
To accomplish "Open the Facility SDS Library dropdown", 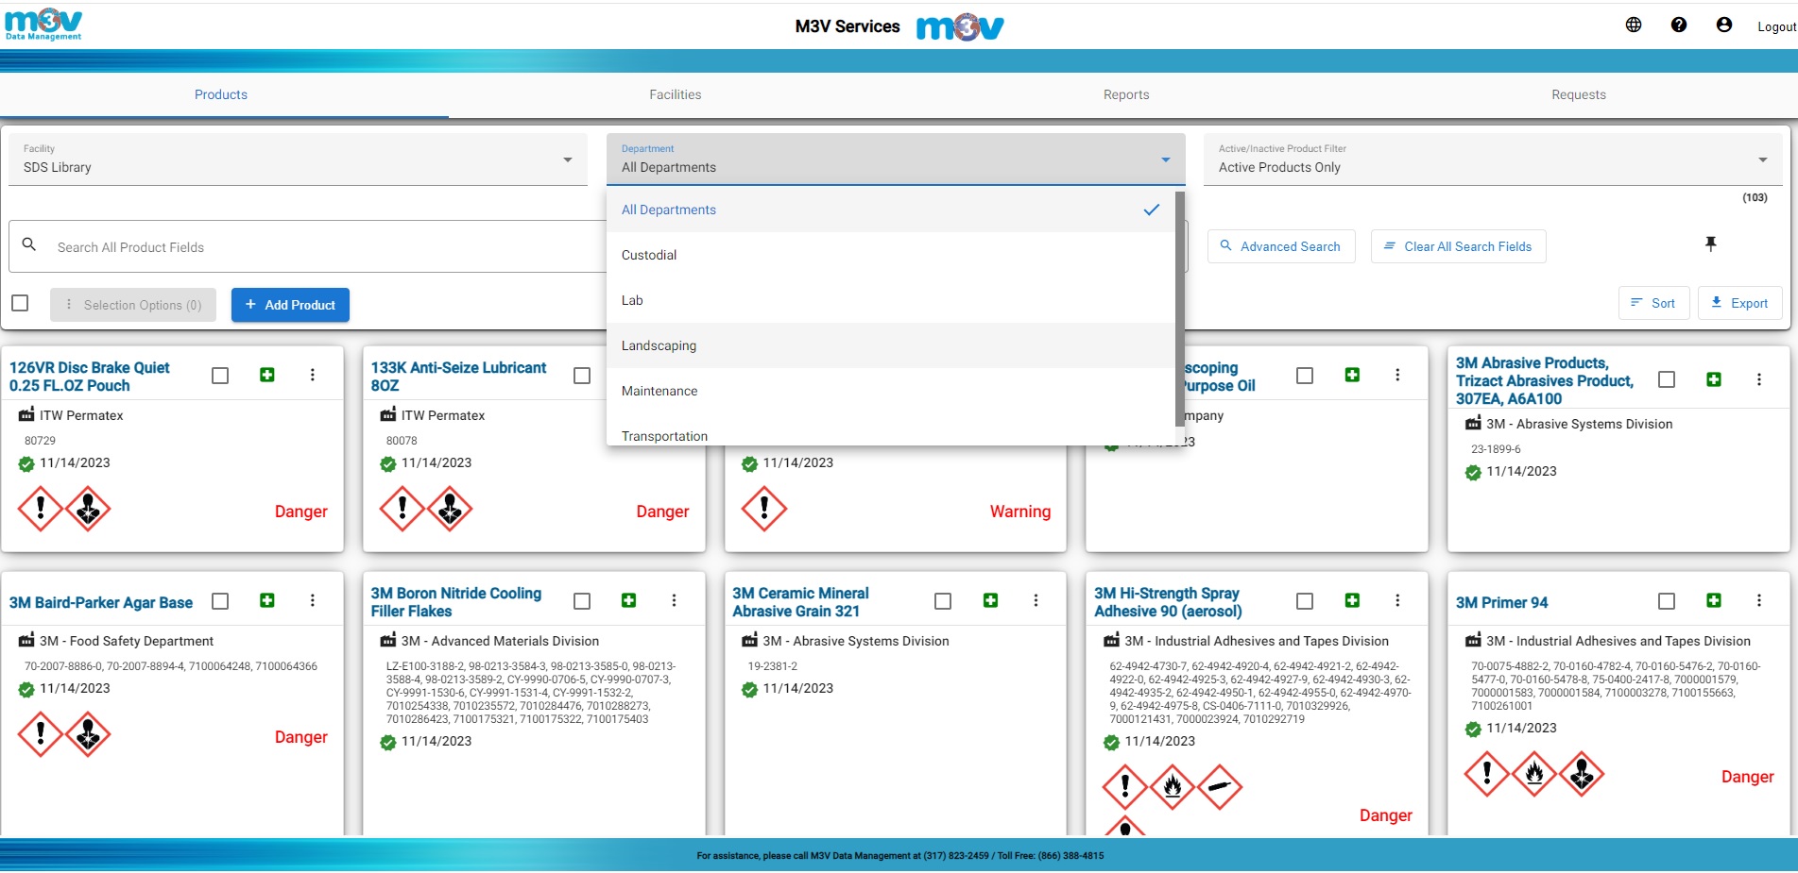I will 299,159.
